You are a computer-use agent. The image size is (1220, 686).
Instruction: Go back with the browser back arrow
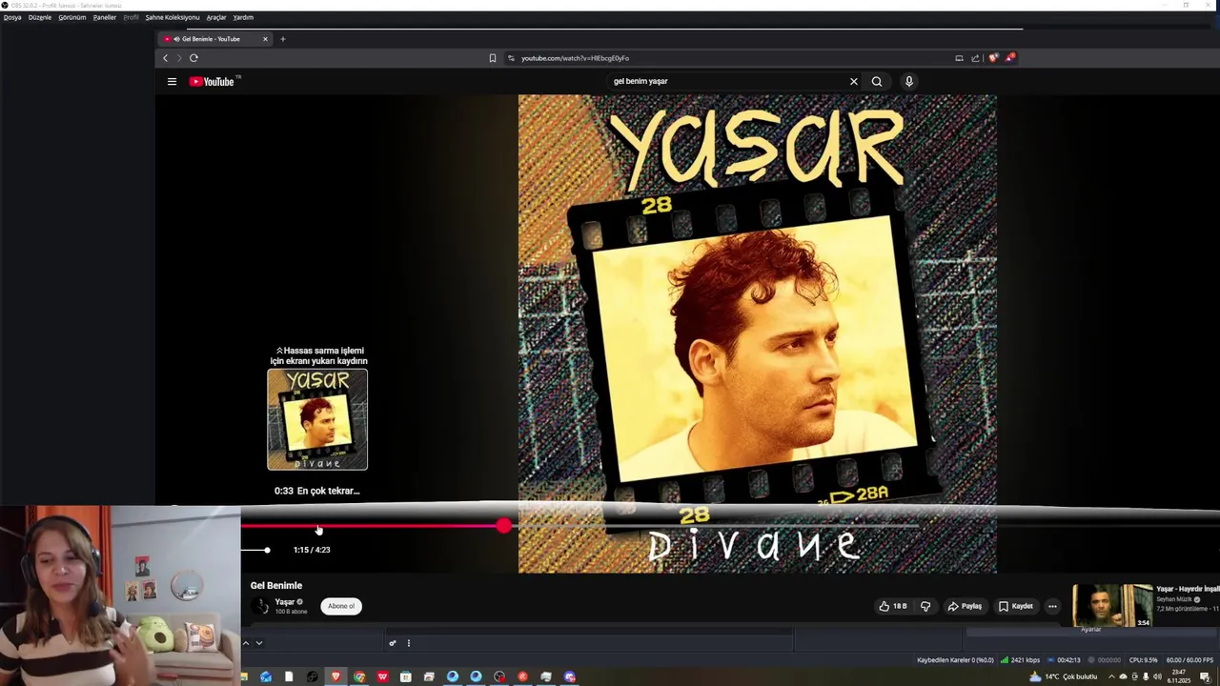click(x=165, y=58)
